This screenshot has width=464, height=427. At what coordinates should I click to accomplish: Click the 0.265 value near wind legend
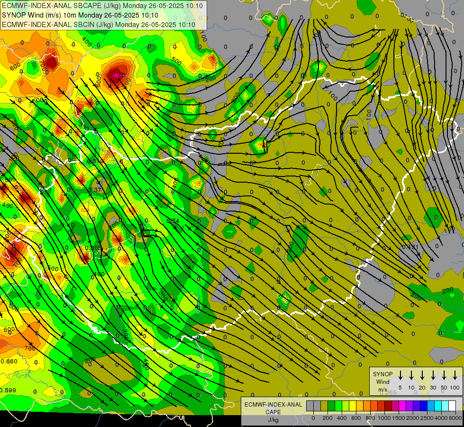tap(388, 393)
